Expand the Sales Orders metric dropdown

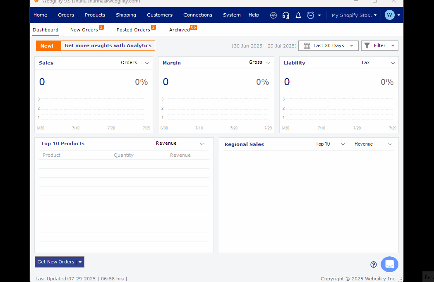click(134, 63)
